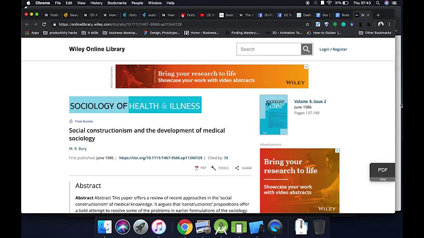Screen dimensions: 424x238
Task: Click into the Wiley Search field
Action: (269, 49)
